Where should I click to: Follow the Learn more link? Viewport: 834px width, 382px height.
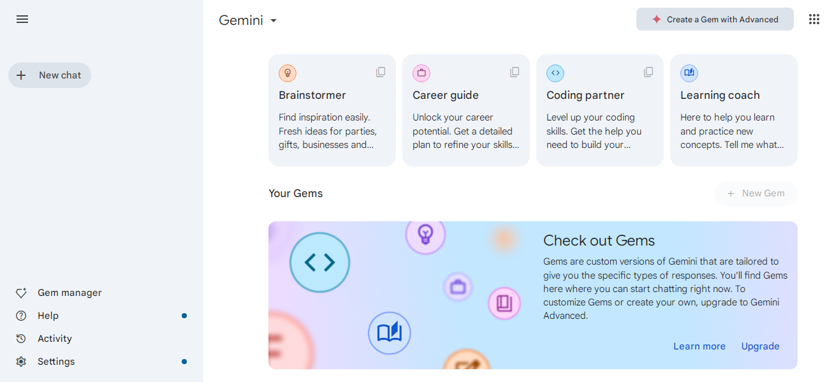[x=699, y=346]
